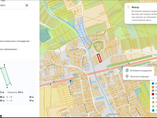Image resolution: width=157 pixels, height=118 pixels.
Task: Click the red-outlined selected parcel on map
Action: 99,58
